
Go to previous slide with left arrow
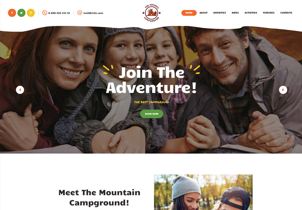coord(20,90)
